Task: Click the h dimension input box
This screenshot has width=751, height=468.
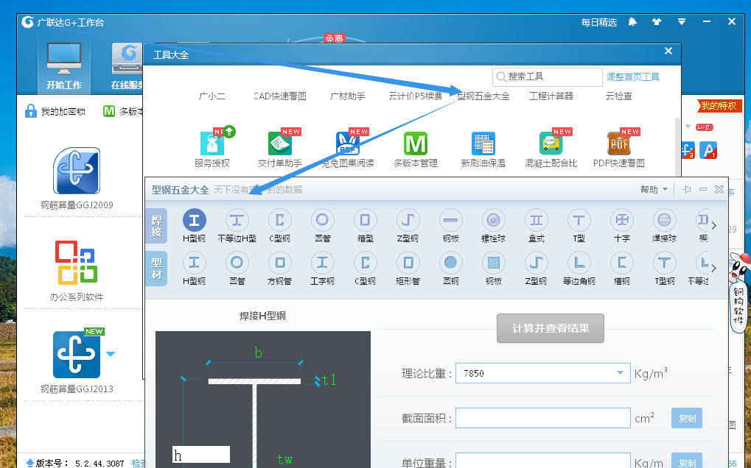Action: point(201,455)
